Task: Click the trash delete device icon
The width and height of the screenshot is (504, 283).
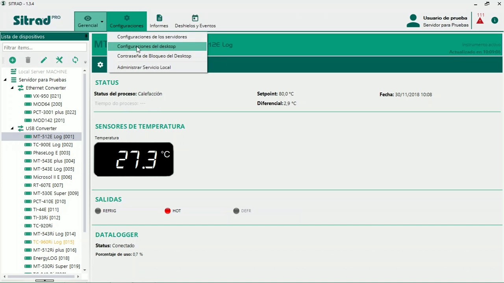Action: click(x=28, y=60)
